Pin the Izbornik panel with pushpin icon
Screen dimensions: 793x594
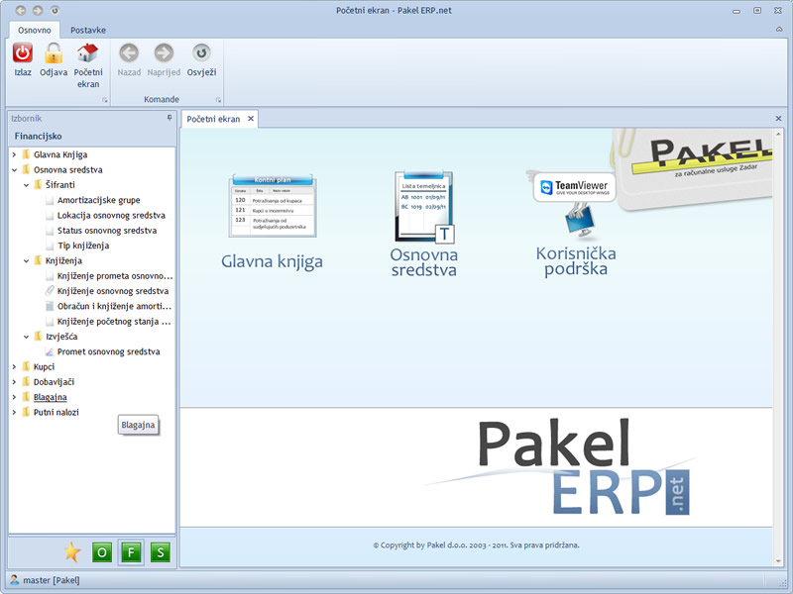click(170, 118)
